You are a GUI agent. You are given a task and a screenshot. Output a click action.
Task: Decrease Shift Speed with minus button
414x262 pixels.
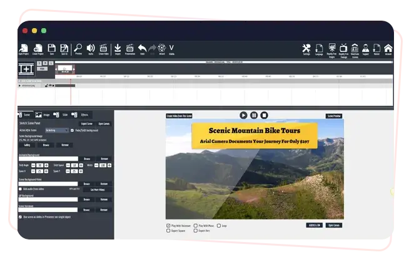[68, 165]
